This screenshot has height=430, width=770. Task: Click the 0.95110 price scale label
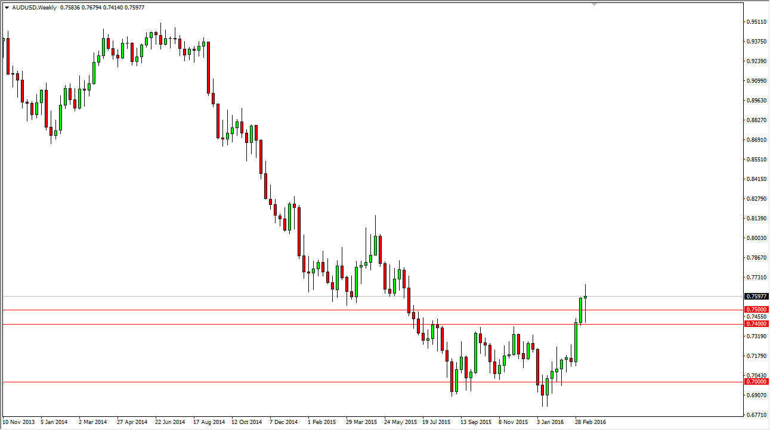click(755, 21)
